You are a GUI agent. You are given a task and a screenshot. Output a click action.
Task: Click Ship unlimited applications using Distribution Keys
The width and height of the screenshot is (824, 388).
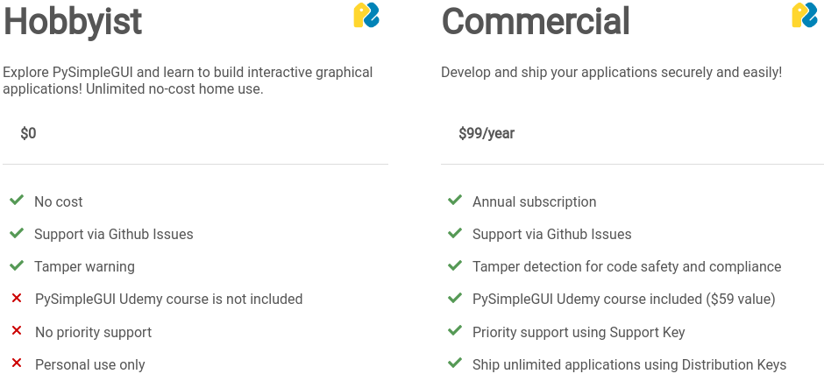coord(629,365)
